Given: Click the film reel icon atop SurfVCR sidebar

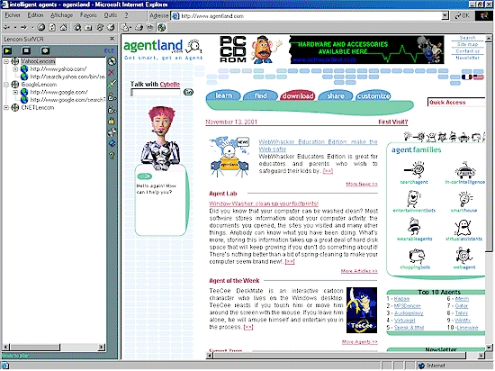Looking at the screenshot, I should 112,61.
